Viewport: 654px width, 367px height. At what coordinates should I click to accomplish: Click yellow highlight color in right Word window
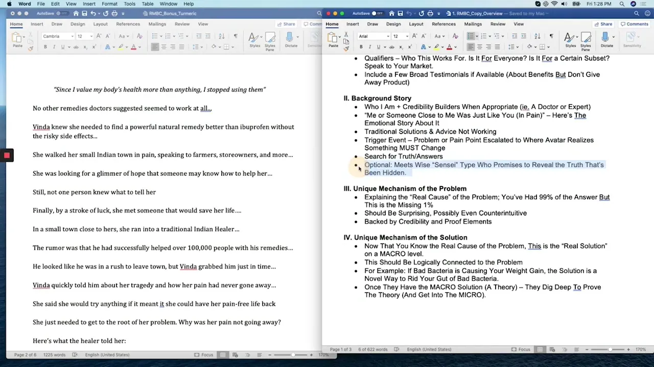pos(436,47)
